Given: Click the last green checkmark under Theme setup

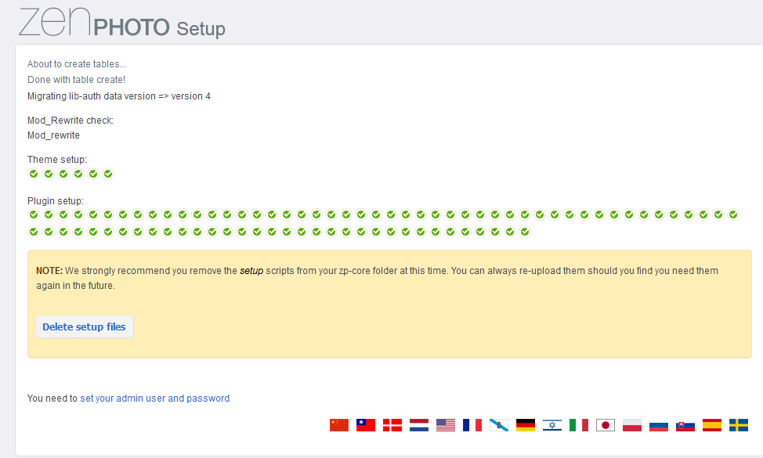Looking at the screenshot, I should coord(108,174).
